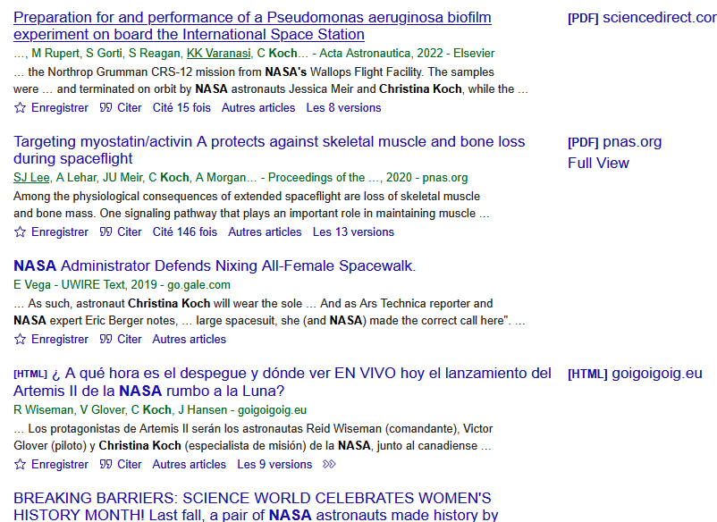Open author SJ Lee's profile
The height and width of the screenshot is (522, 717).
[31, 178]
